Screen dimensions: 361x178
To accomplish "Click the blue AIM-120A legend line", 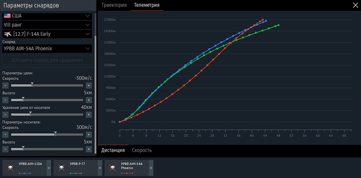I will (25, 173).
